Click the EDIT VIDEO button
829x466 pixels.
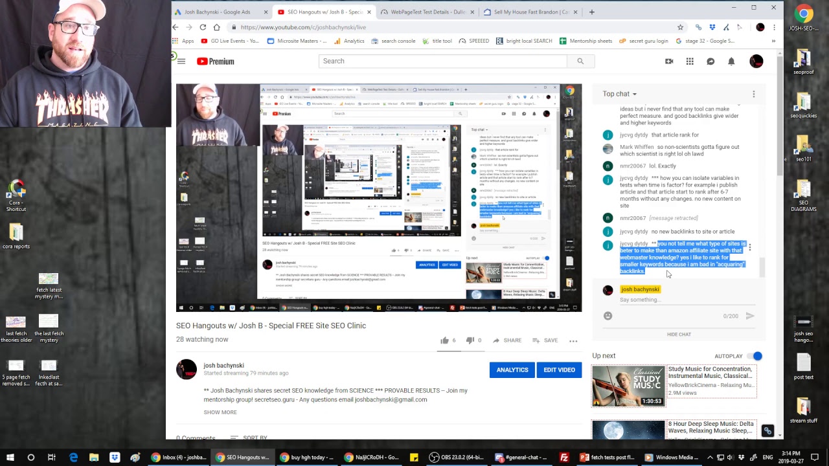[559, 370]
